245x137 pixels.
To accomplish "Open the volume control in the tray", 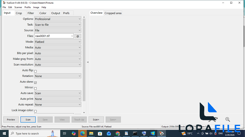I will 211,133.
